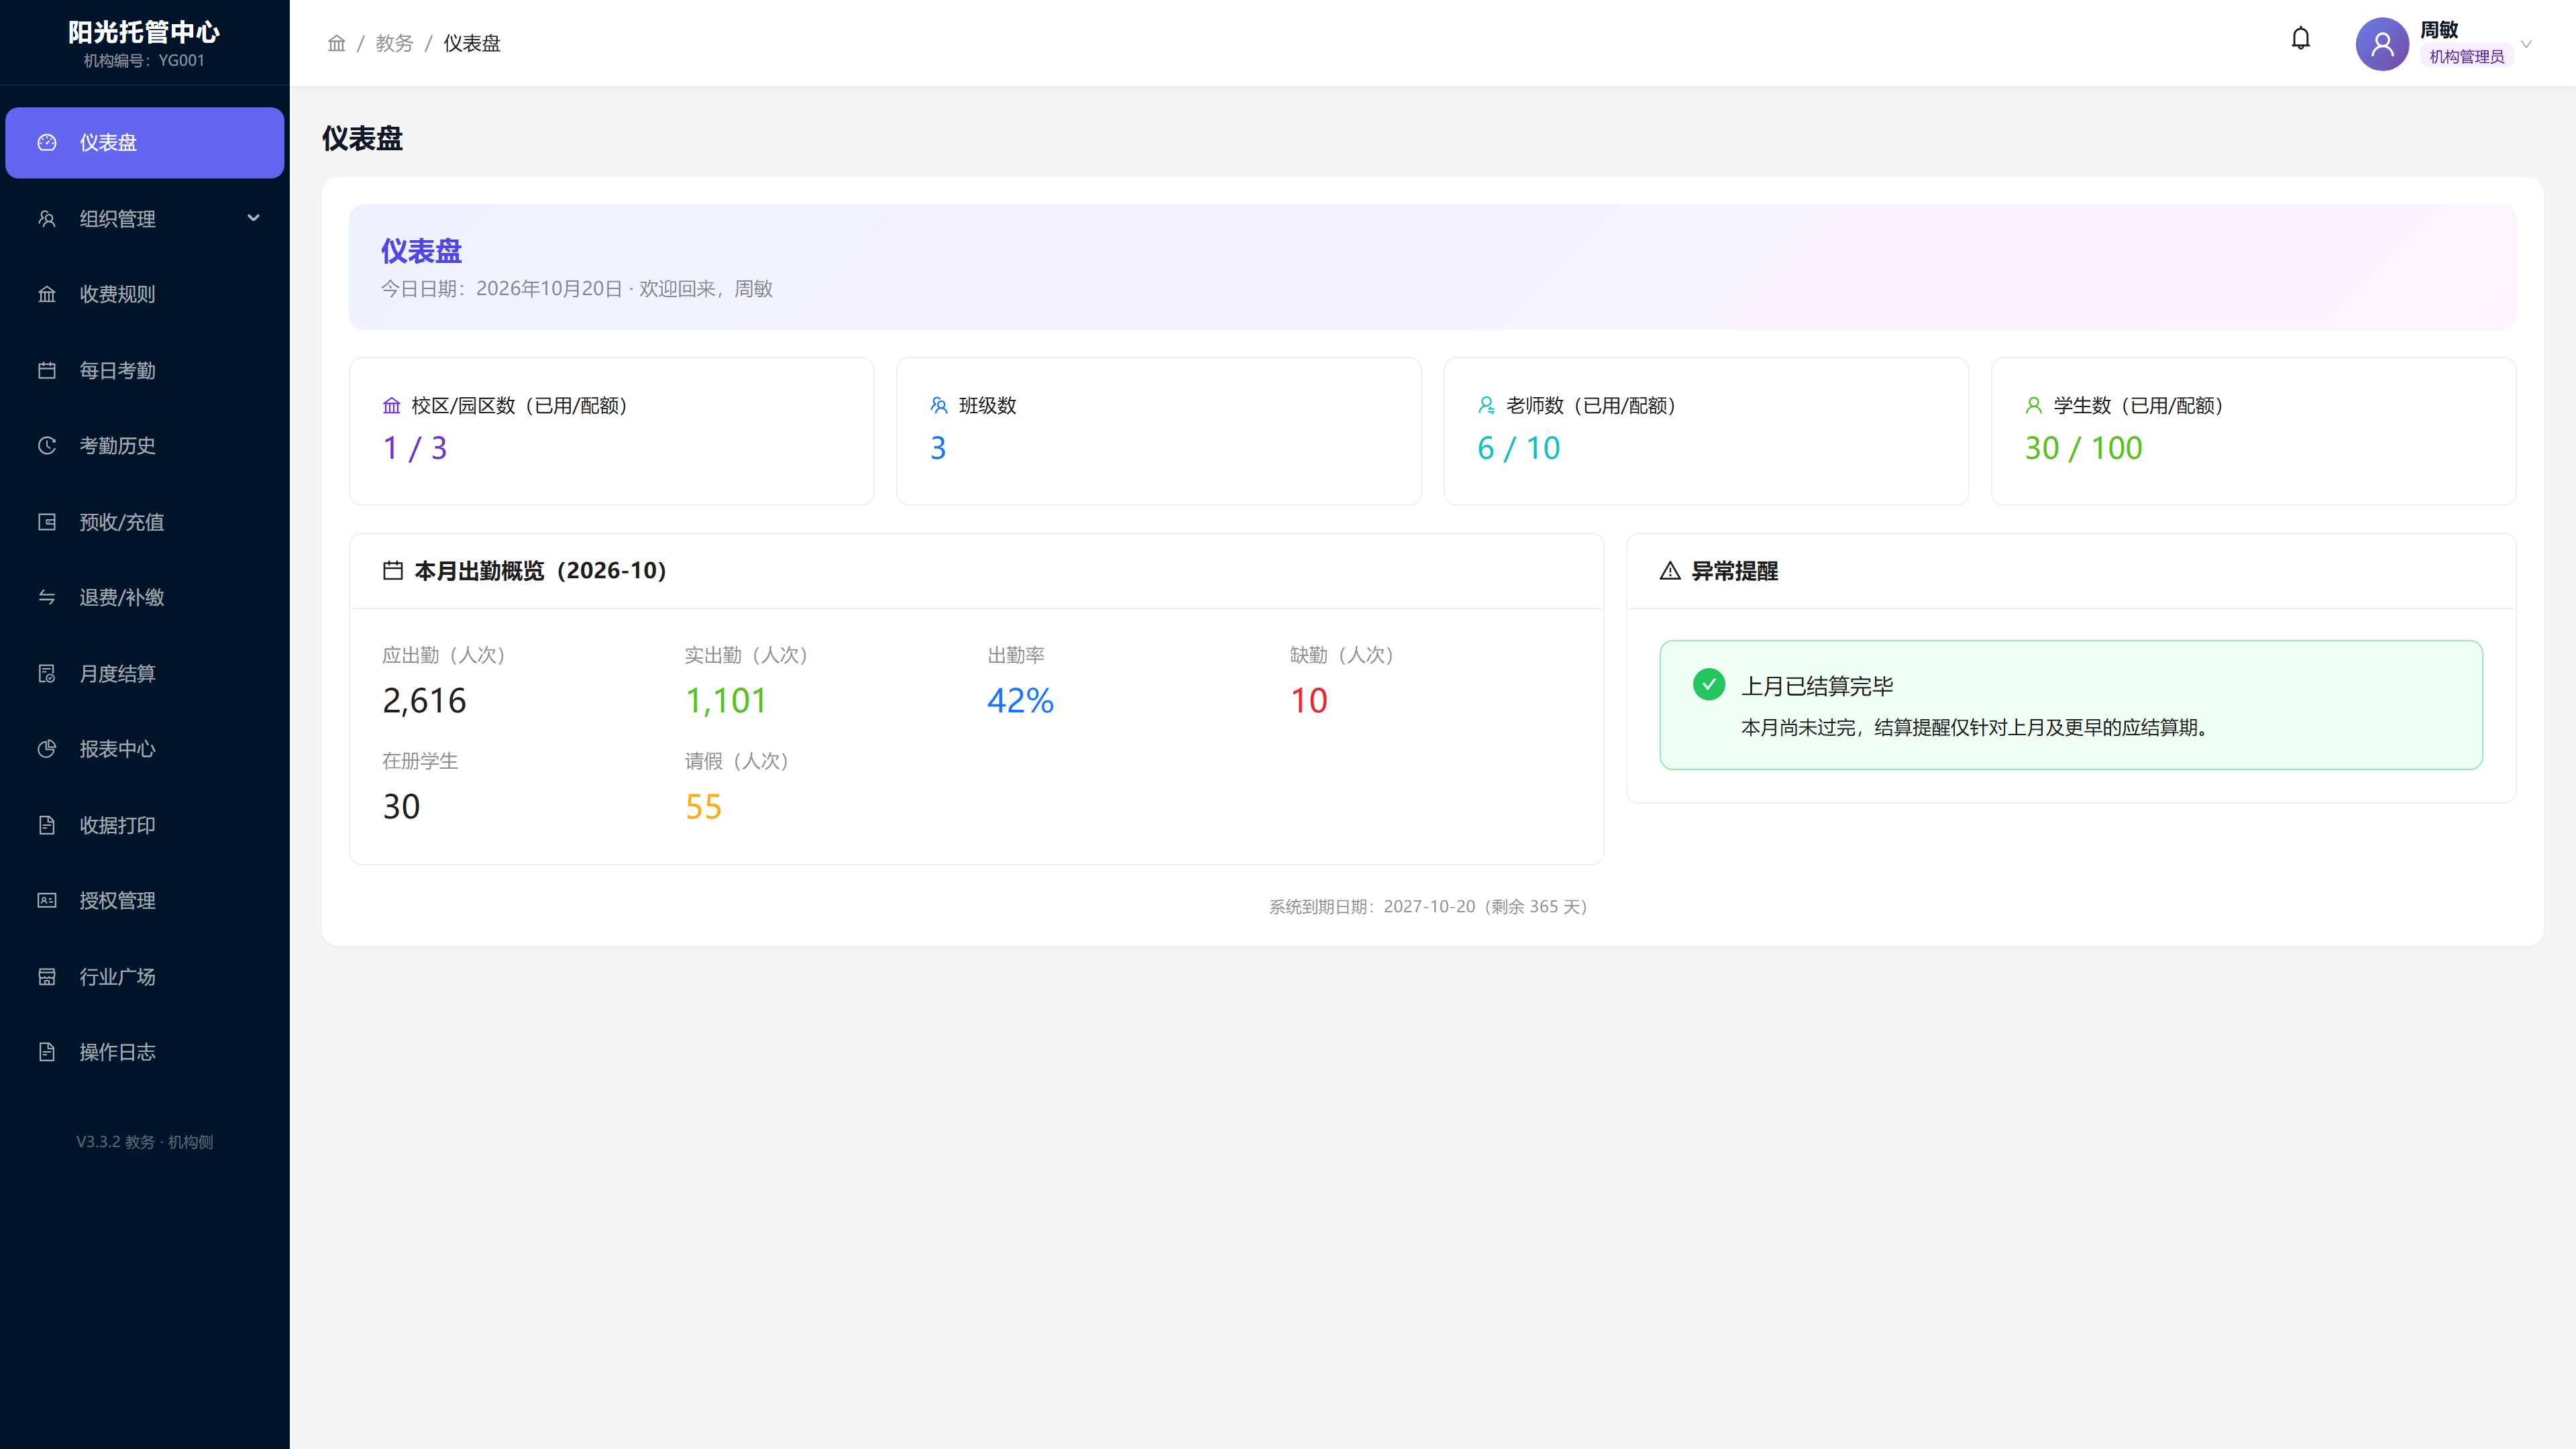The width and height of the screenshot is (2576, 1449).
Task: Open the 退费/补缴 menu item
Action: [145, 597]
